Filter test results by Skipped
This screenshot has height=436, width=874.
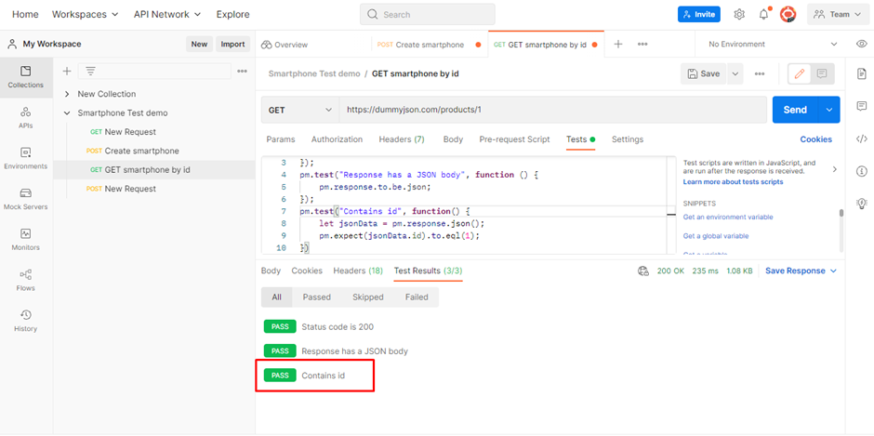pyautogui.click(x=368, y=297)
